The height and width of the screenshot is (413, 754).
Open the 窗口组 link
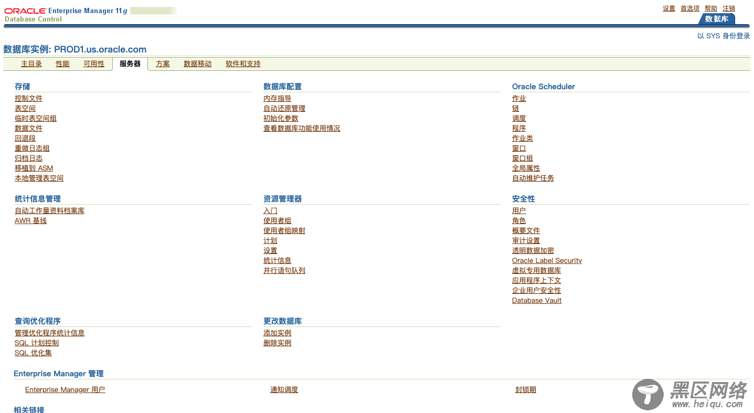(x=523, y=158)
